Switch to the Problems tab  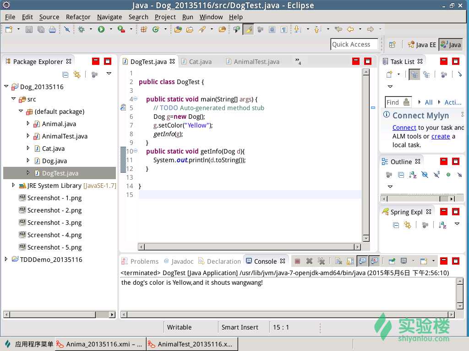click(140, 261)
